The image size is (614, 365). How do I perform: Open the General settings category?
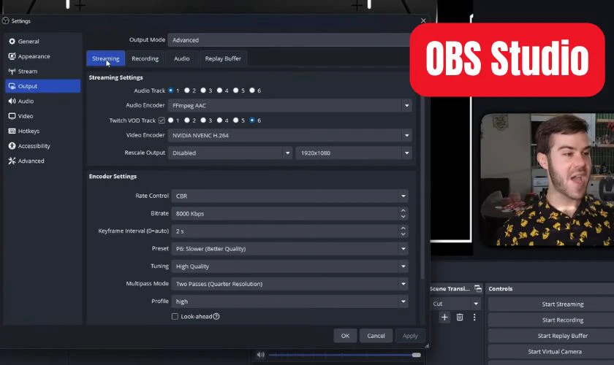[x=42, y=41]
